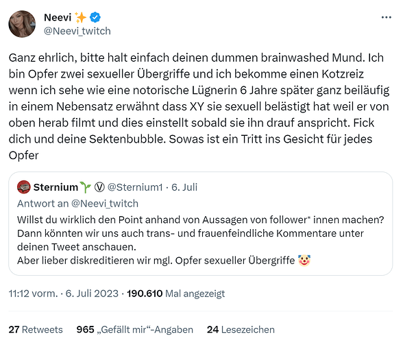The height and width of the screenshot is (343, 403).
Task: Open the @Neevi_twitch handle under the name
Action: (x=77, y=31)
